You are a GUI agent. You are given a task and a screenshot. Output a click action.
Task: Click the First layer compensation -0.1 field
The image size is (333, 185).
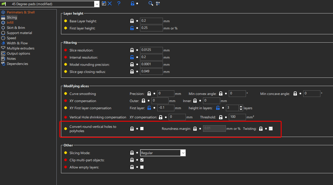point(166,108)
